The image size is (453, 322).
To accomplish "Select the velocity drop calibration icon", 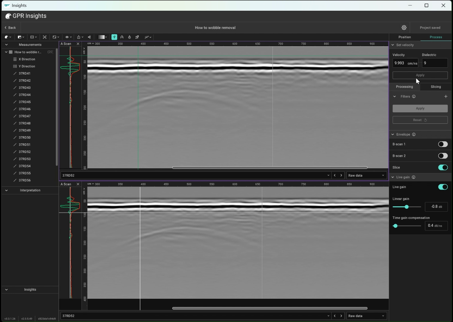I will [x=130, y=37].
